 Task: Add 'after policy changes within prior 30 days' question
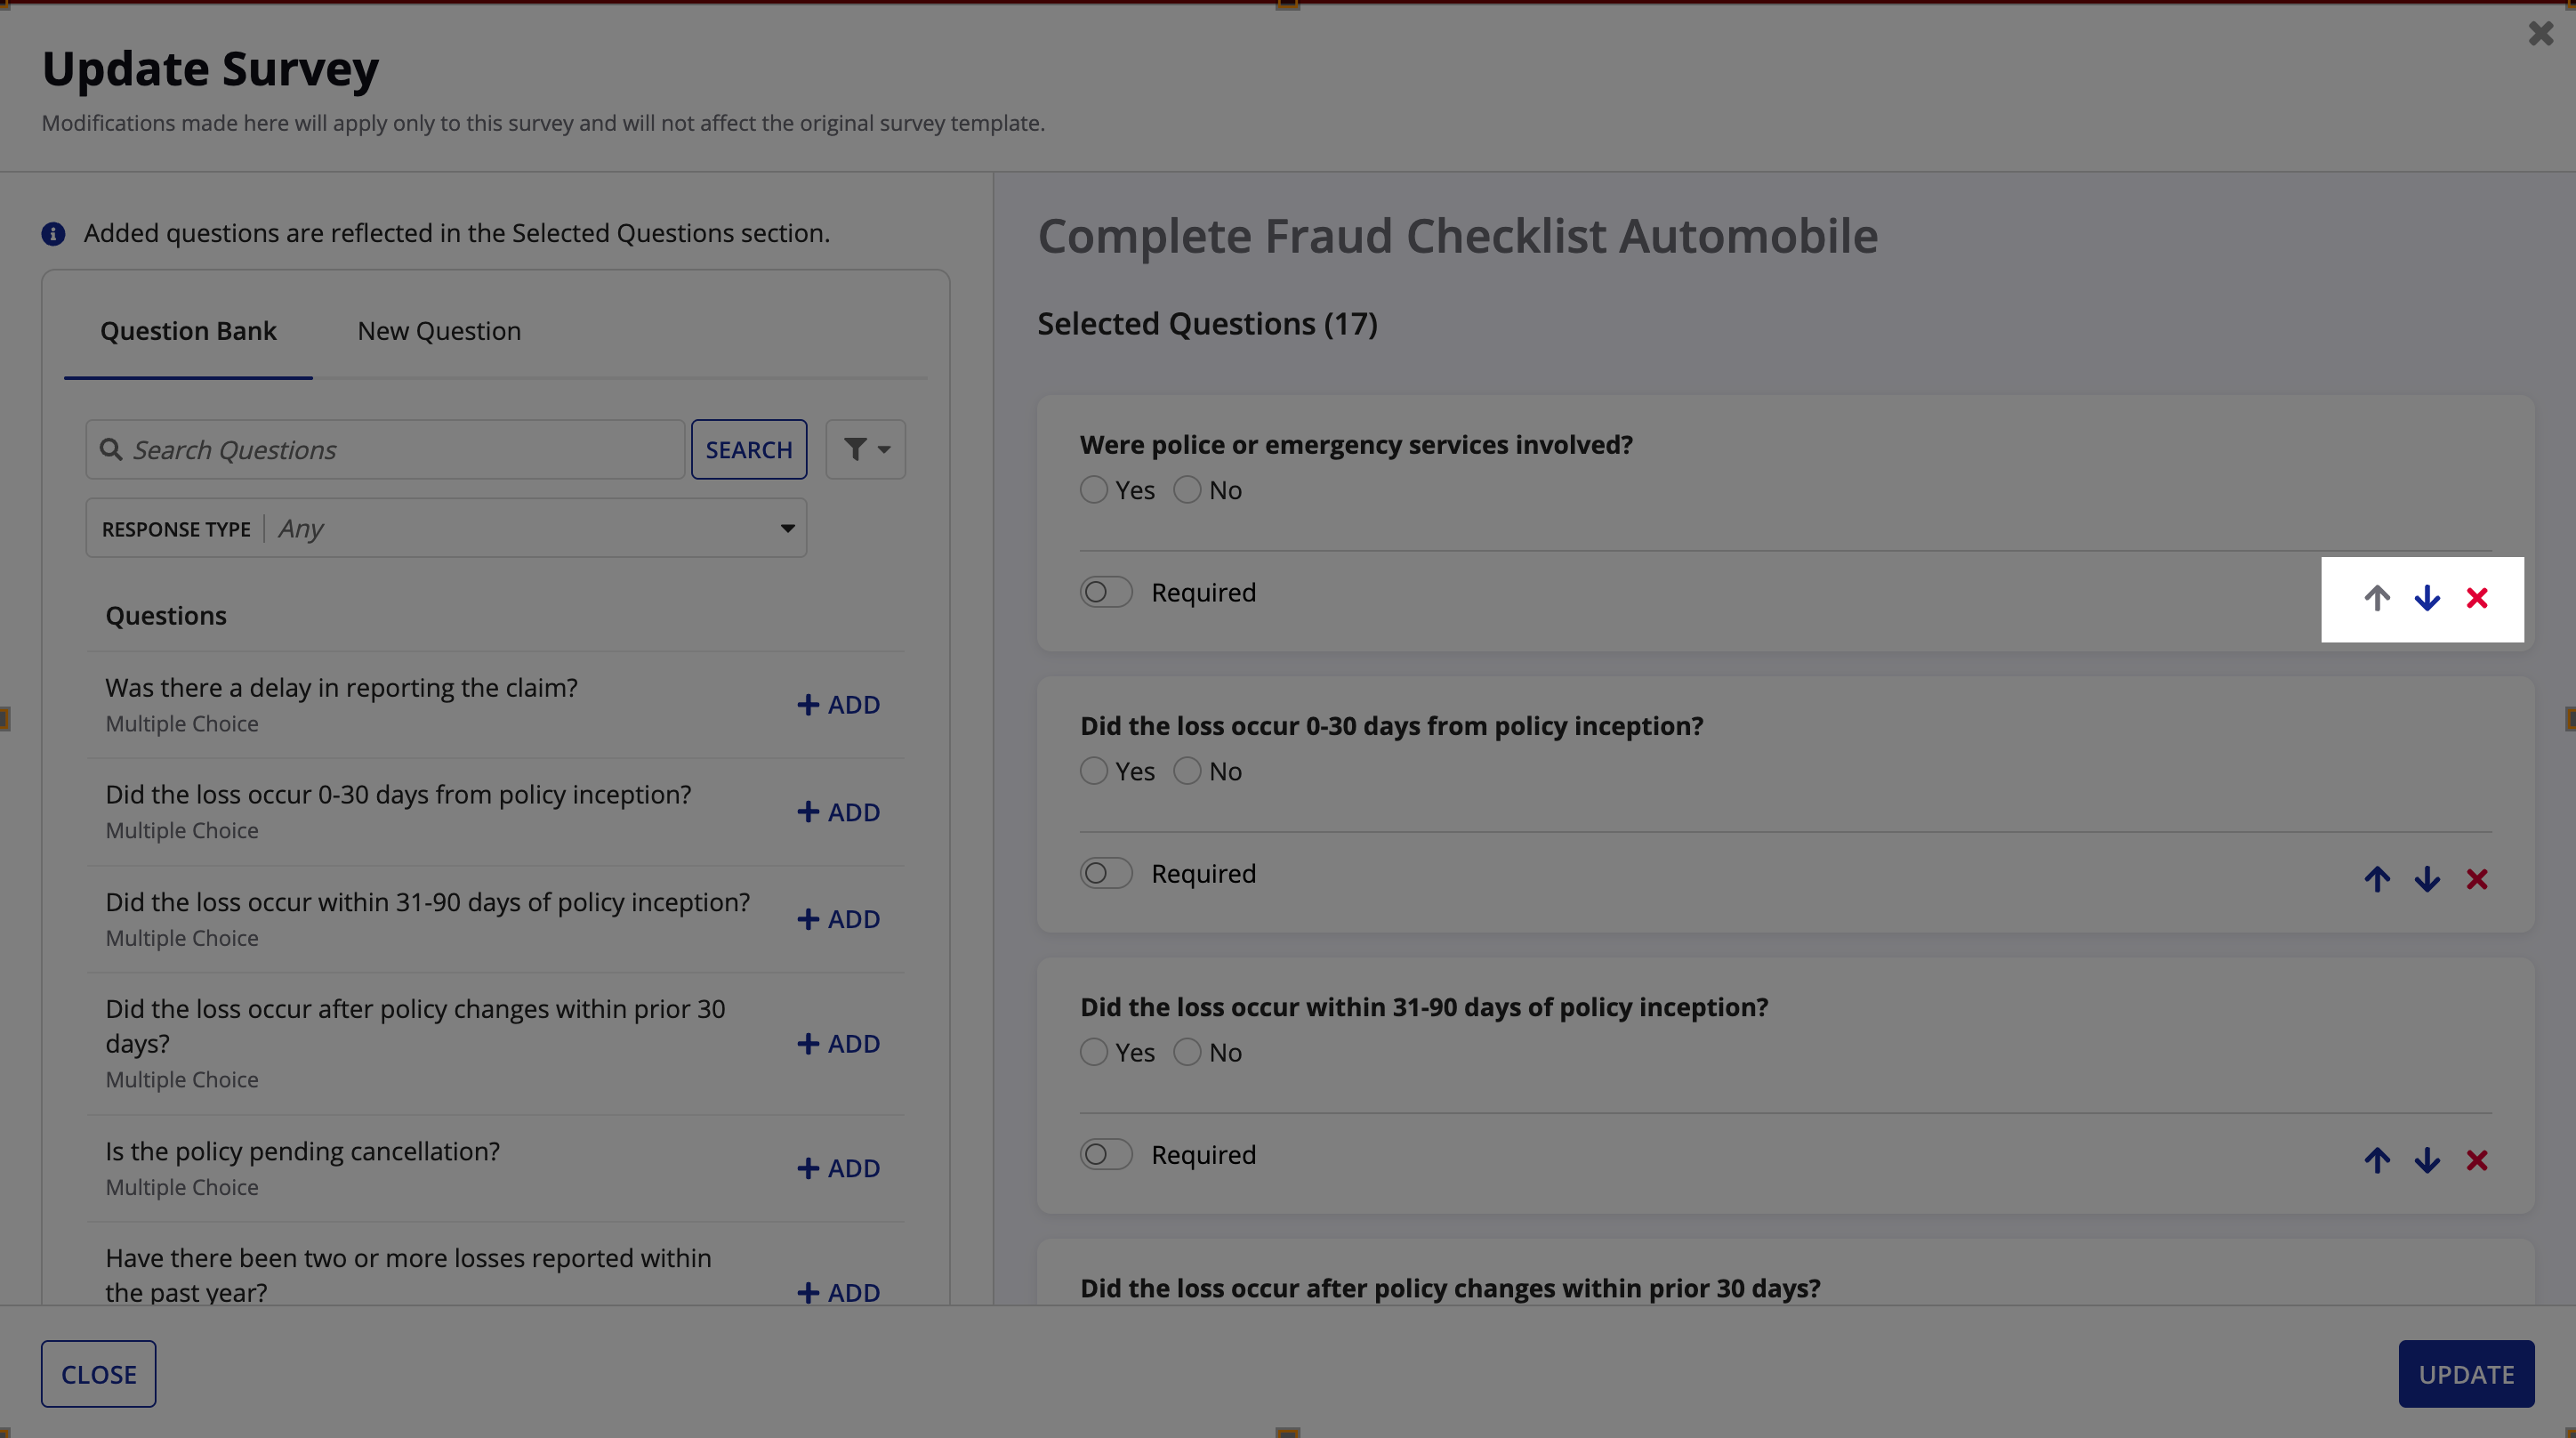click(x=838, y=1044)
